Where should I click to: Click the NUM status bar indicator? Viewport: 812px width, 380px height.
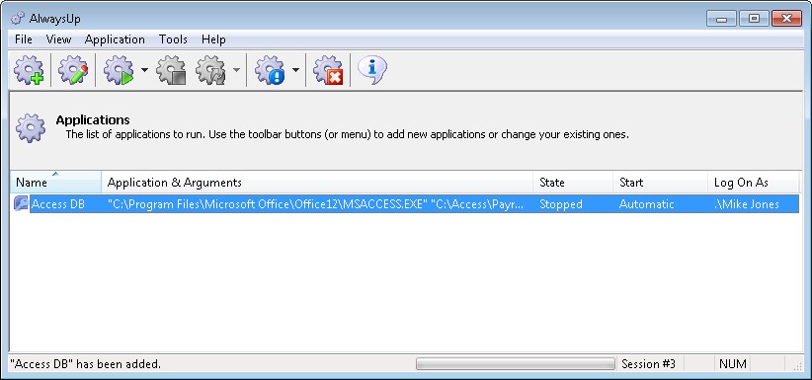click(x=733, y=364)
